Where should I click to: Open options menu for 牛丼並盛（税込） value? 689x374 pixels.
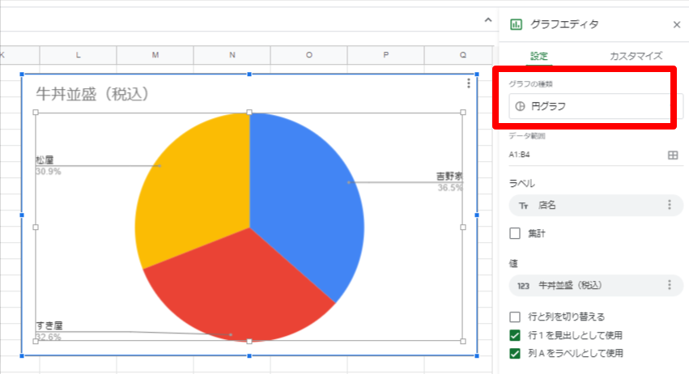(x=670, y=285)
